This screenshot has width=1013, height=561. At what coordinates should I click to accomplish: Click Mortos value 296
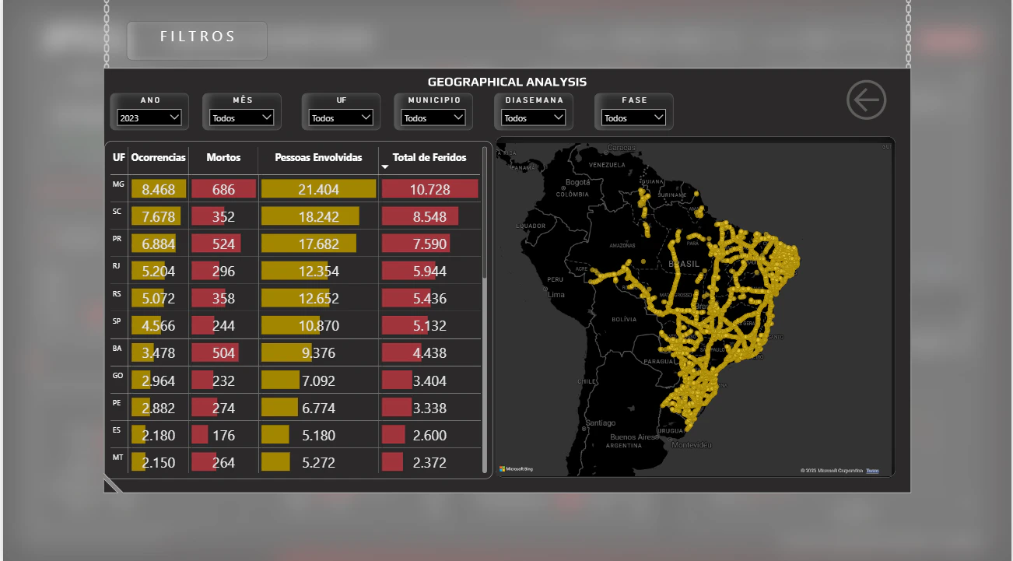223,271
